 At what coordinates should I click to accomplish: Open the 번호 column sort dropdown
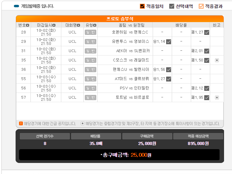(x=28, y=25)
